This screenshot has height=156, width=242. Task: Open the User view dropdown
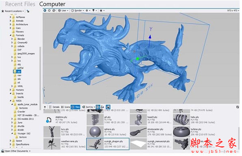pos(63,11)
